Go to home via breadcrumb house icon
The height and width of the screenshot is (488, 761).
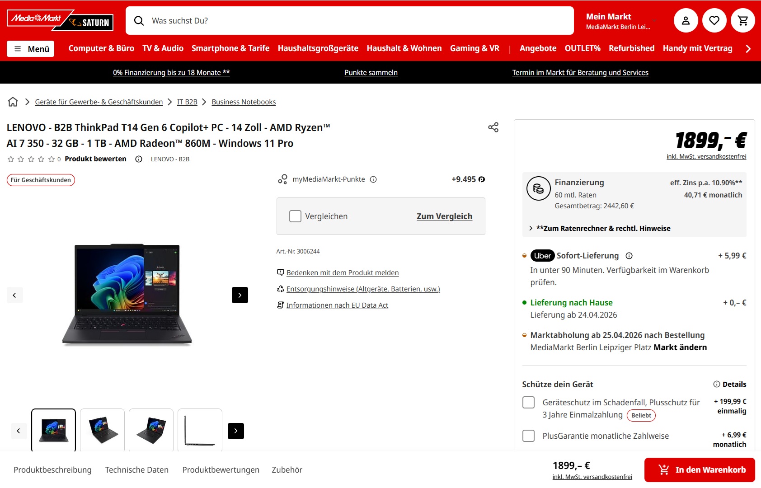coord(13,102)
